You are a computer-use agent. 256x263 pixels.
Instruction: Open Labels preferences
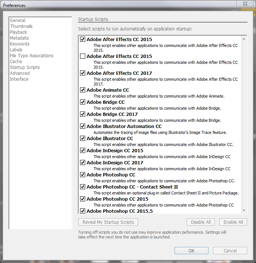pos(16,50)
